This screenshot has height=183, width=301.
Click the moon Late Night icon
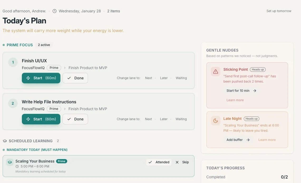pos(216,121)
